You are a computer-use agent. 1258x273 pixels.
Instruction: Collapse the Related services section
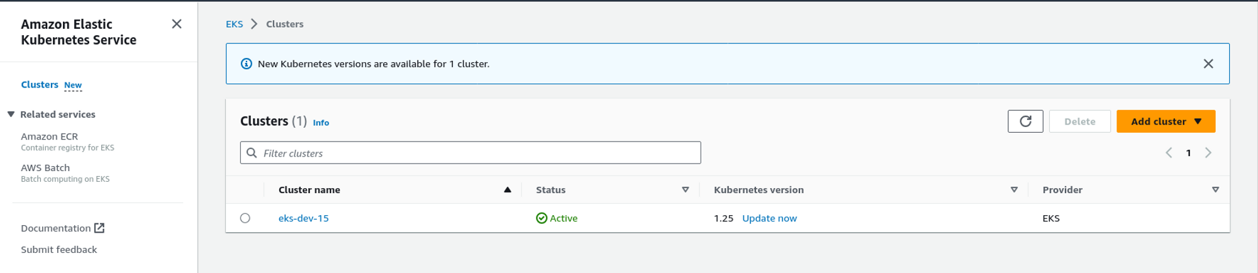coord(11,114)
